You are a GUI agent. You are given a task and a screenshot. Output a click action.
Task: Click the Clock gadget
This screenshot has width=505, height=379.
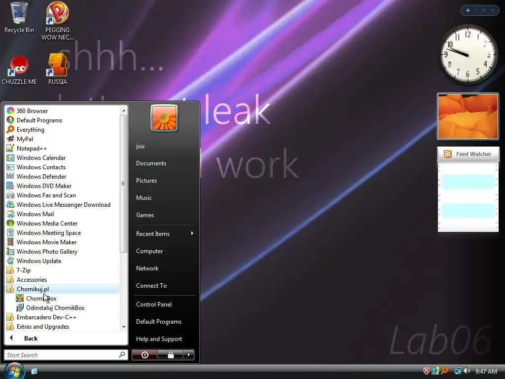468,54
